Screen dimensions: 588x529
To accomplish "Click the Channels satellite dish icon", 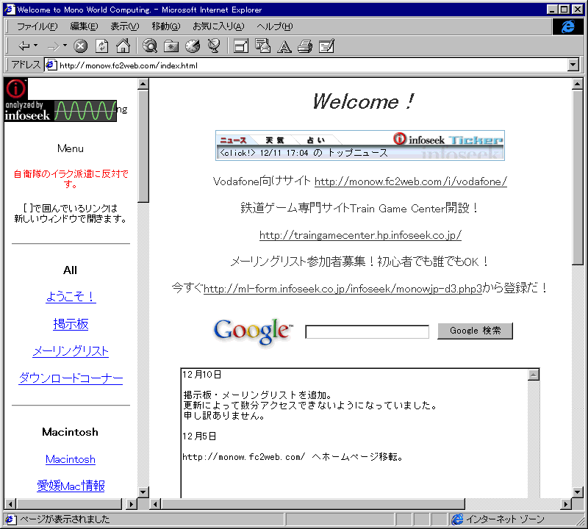I will [x=214, y=46].
